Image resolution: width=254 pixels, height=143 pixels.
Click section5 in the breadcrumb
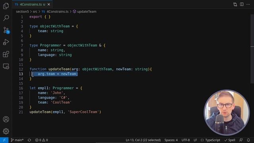(x=22, y=12)
